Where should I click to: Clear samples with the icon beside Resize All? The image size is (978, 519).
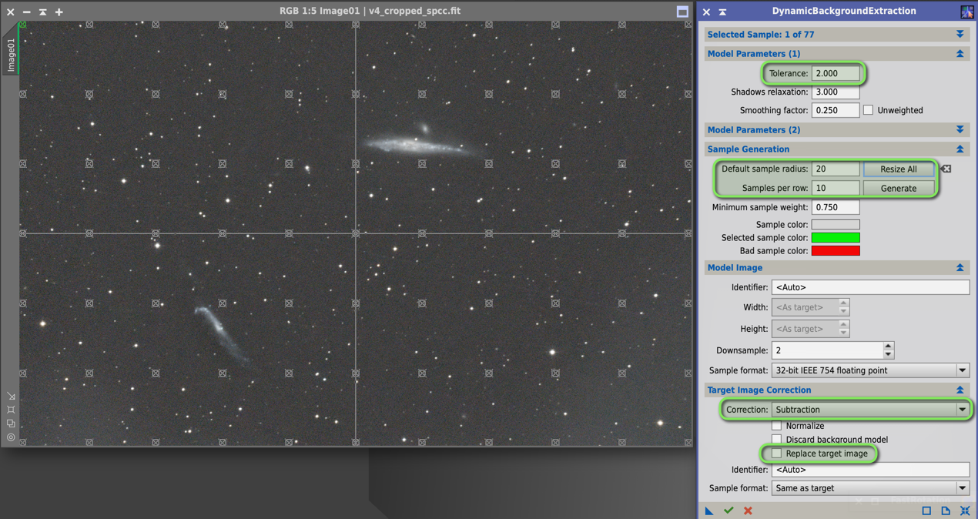tap(946, 169)
